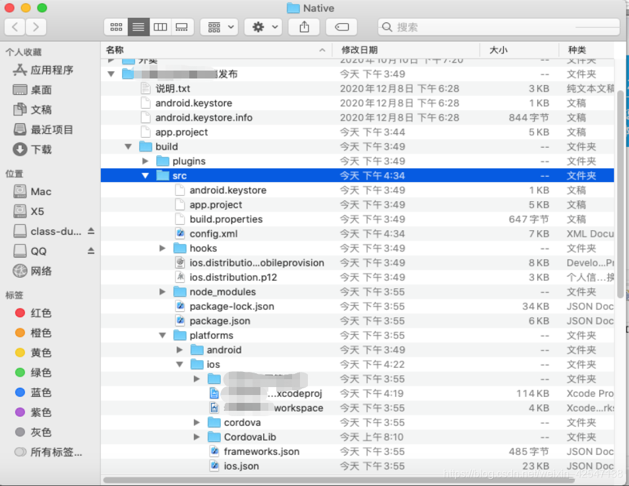Collapse the selected src folder
The image size is (629, 486).
click(145, 175)
